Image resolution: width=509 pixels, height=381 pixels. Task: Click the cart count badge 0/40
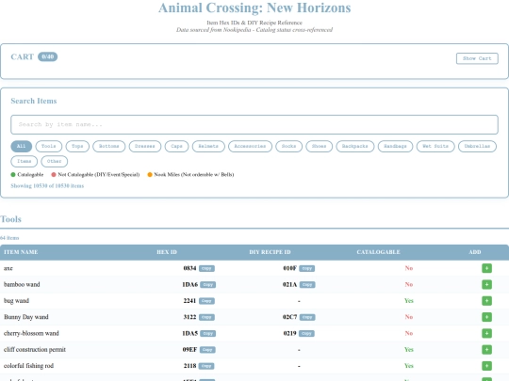(48, 56)
